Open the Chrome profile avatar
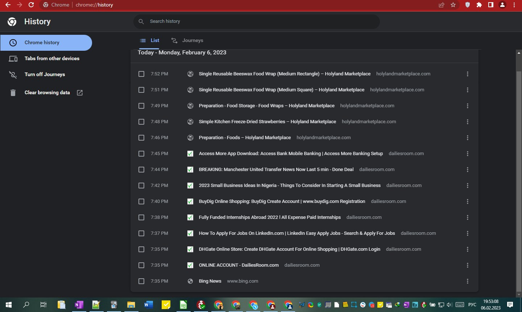 [502, 5]
